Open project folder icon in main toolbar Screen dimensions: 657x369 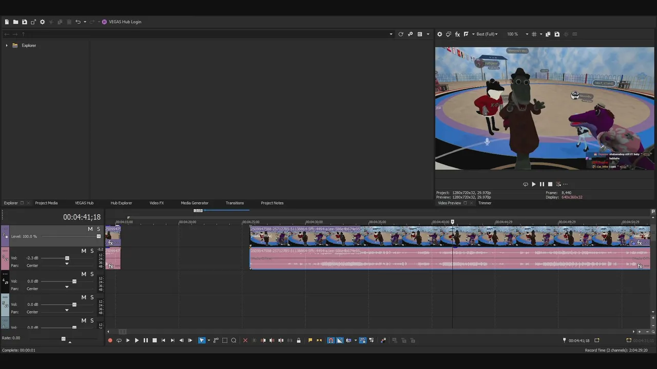coord(15,22)
